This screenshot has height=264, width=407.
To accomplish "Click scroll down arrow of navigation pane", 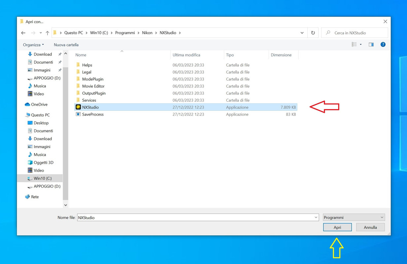I will click(65, 205).
